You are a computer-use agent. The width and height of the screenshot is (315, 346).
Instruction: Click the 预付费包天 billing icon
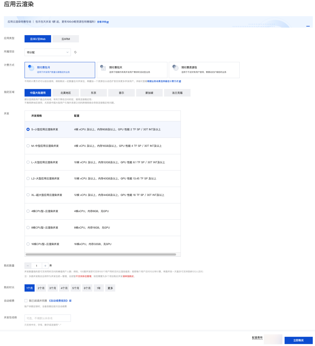tap(103, 68)
